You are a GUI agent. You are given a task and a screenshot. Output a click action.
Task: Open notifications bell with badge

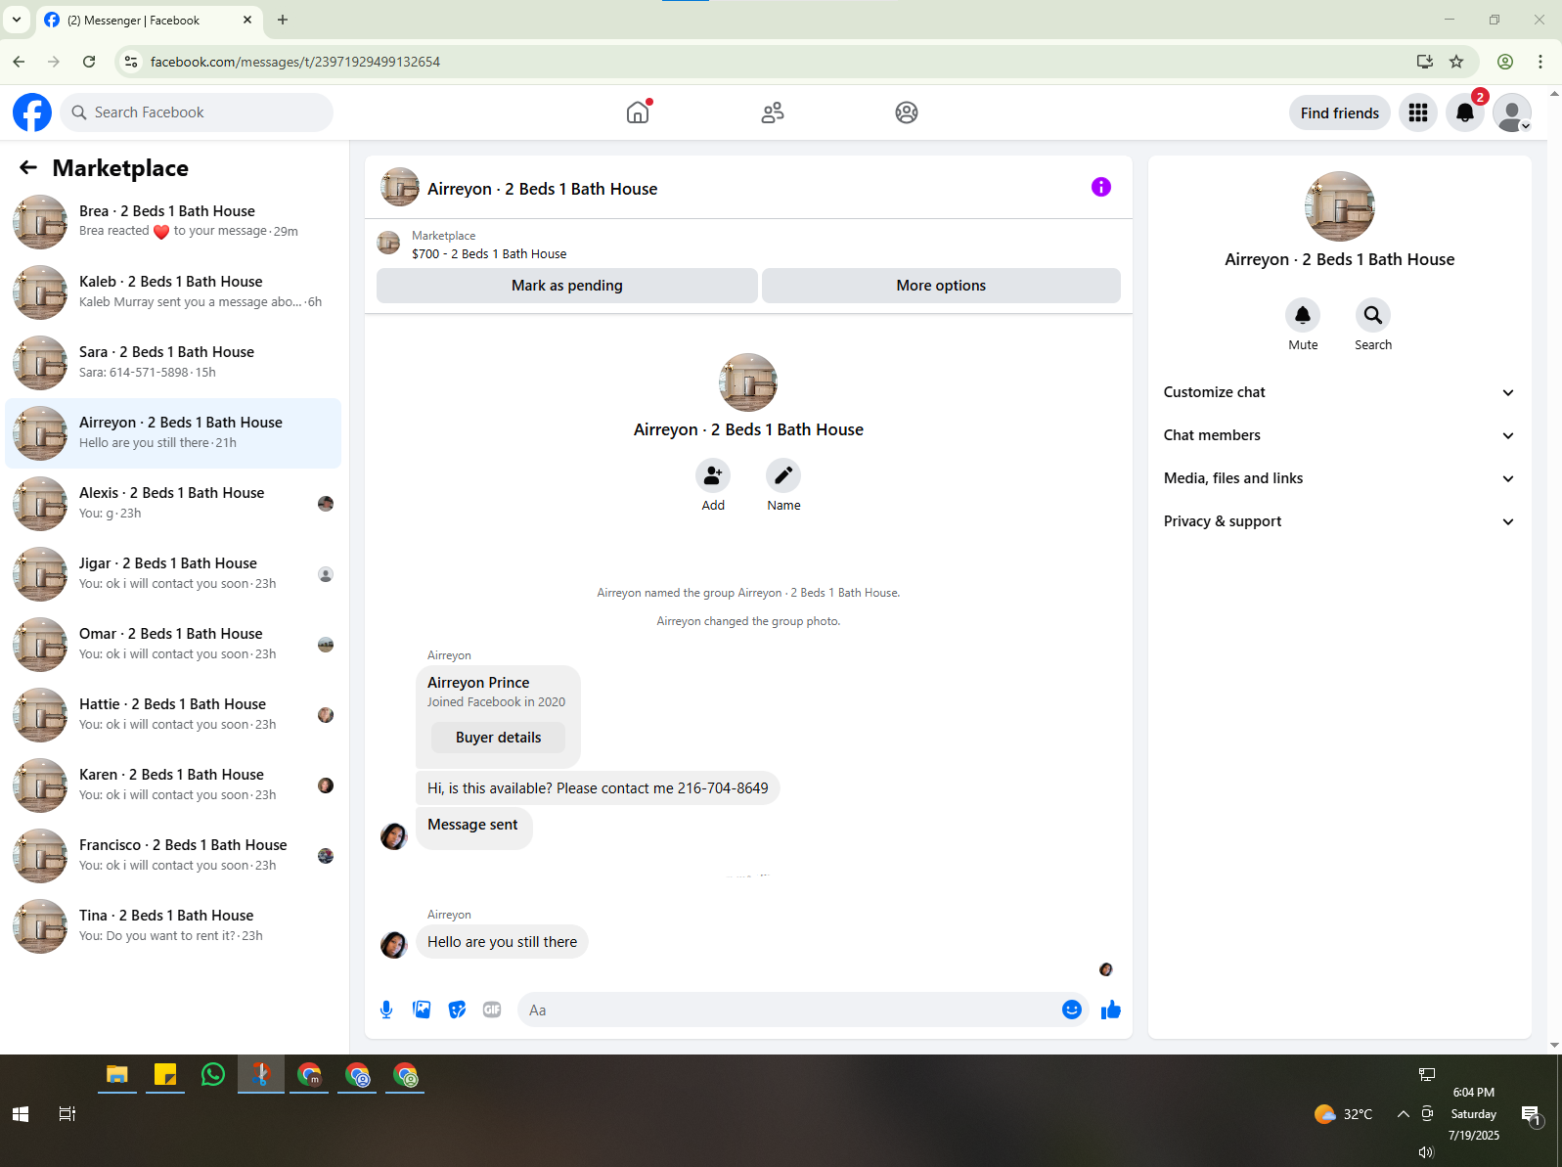click(x=1465, y=112)
